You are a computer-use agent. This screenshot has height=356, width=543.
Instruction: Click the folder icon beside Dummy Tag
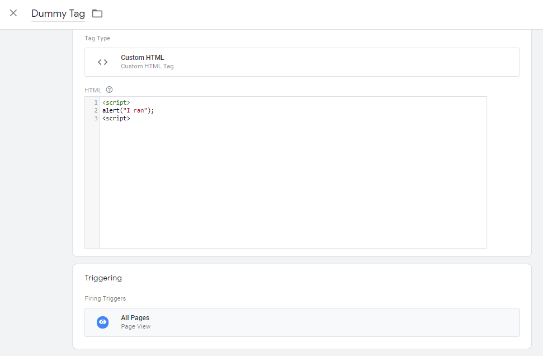97,13
